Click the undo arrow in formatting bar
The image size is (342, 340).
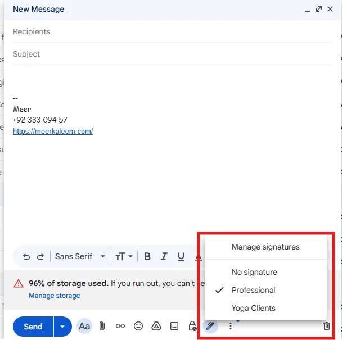26,257
